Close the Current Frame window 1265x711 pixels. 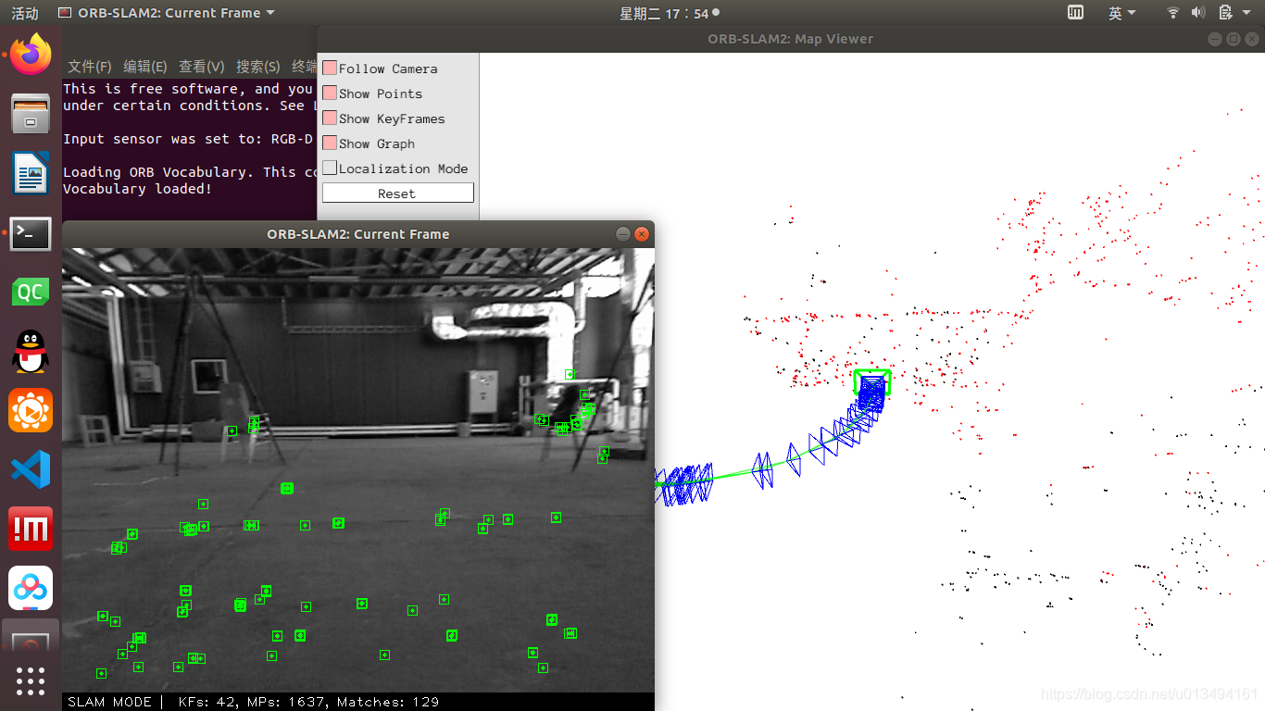pyautogui.click(x=641, y=234)
